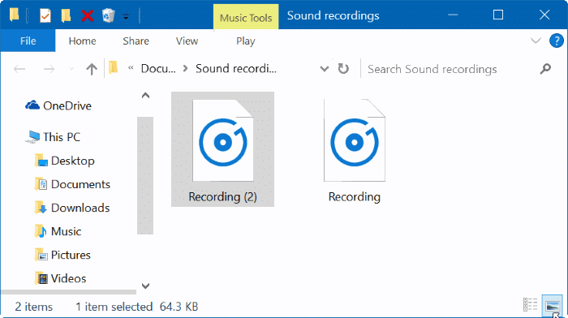
Task: Click the Recording (2) file name label
Action: (223, 197)
